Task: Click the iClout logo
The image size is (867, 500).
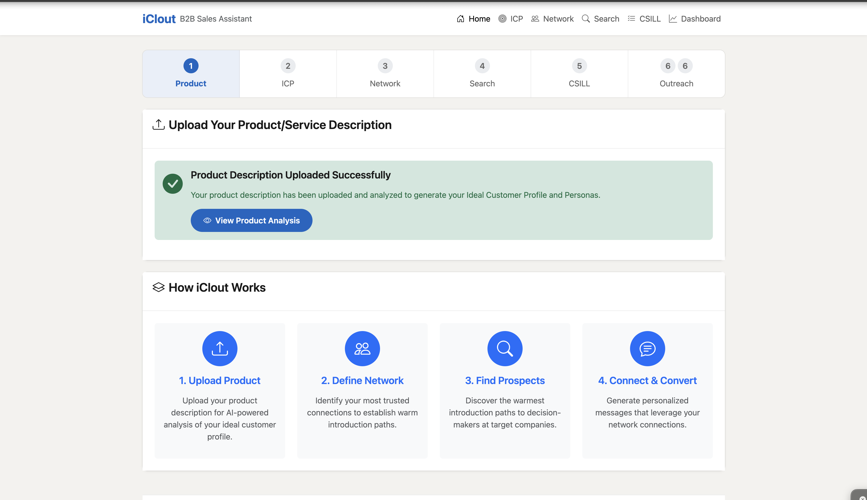Action: click(x=159, y=19)
